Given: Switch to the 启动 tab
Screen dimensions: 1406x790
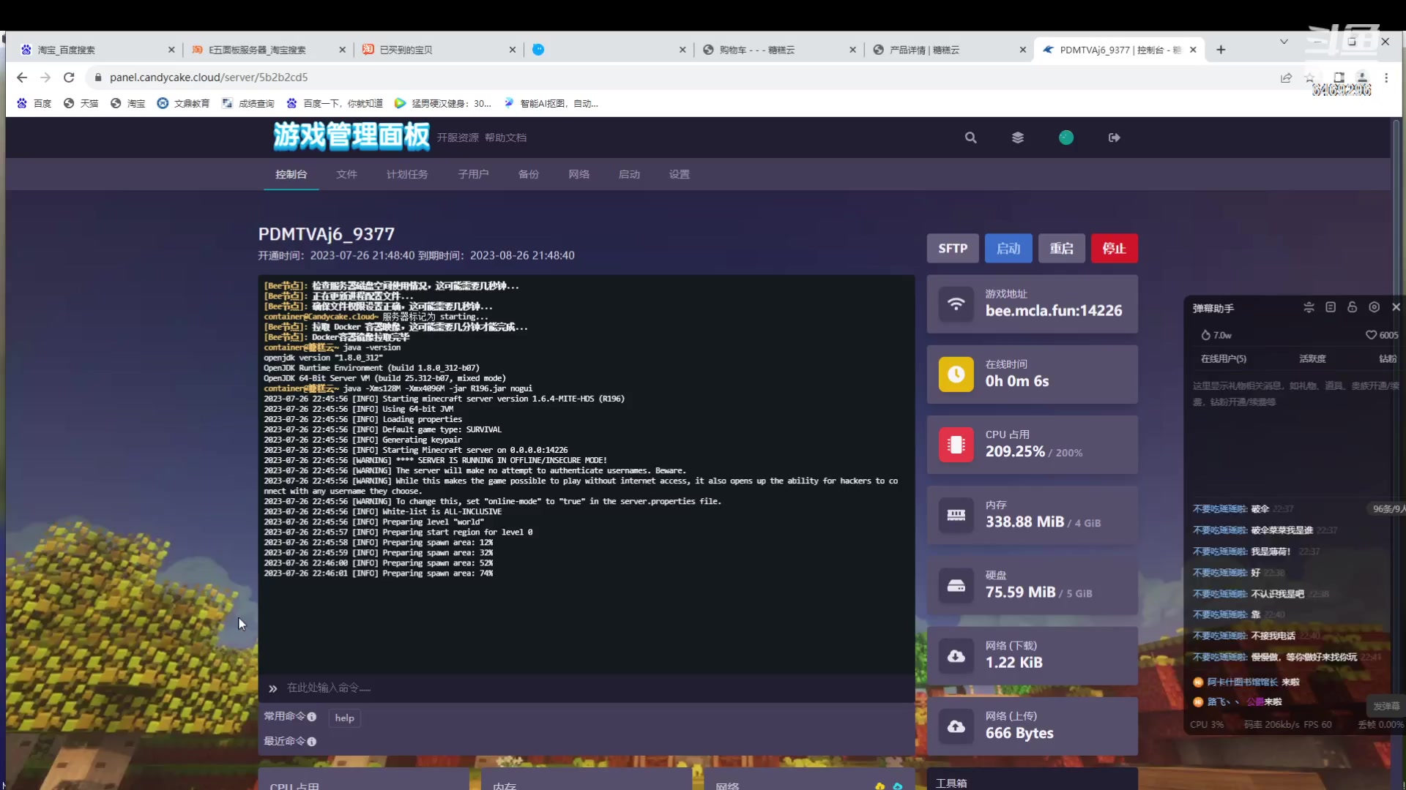Looking at the screenshot, I should click(x=629, y=174).
